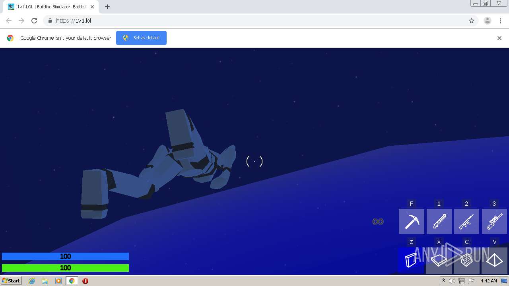
Task: Open the red stop-sign taskbar app
Action: 85,281
